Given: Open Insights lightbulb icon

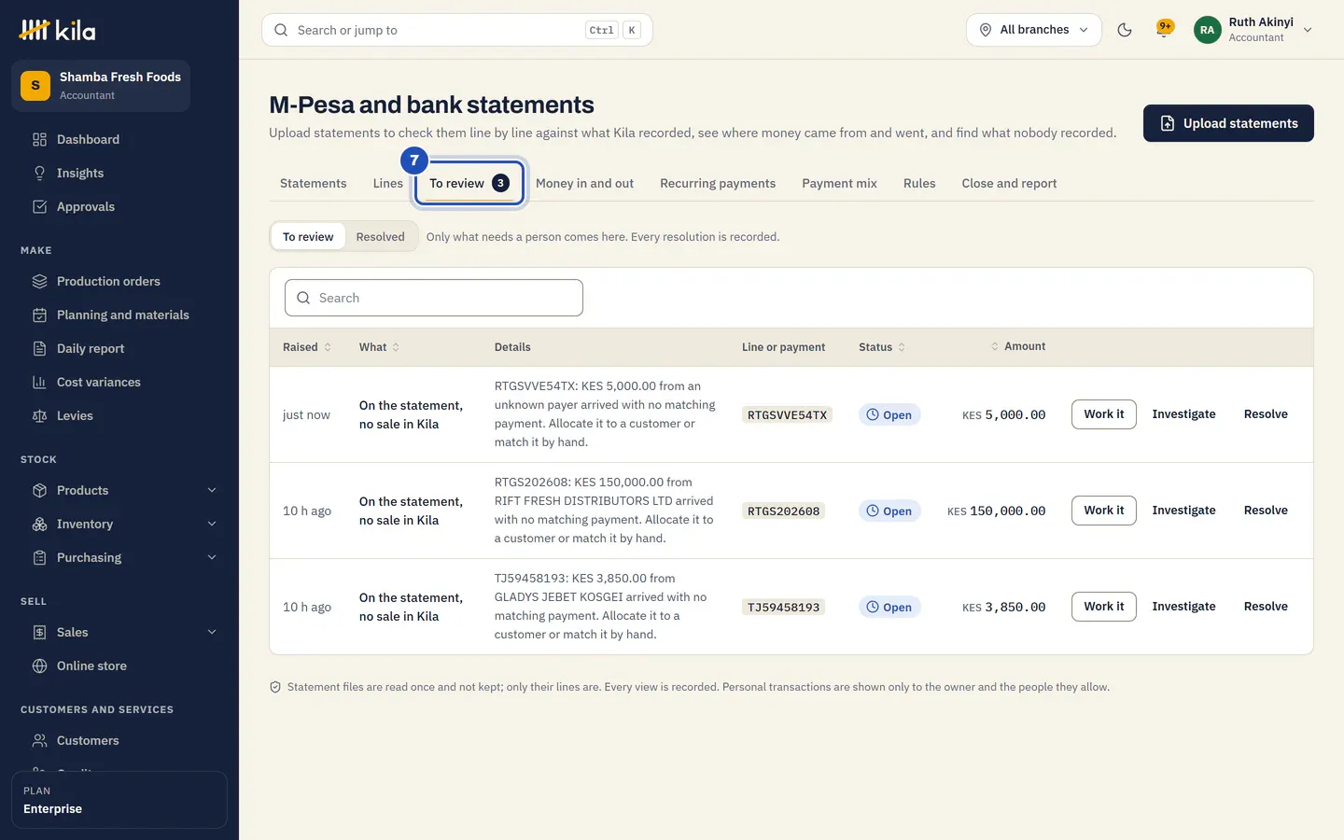Looking at the screenshot, I should coord(39,174).
